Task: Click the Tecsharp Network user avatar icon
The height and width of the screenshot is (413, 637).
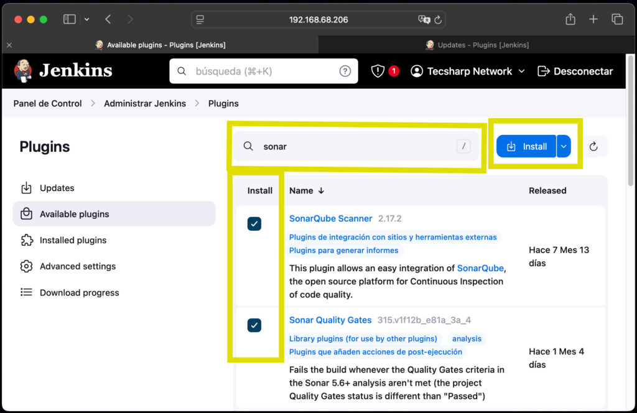Action: [x=417, y=71]
